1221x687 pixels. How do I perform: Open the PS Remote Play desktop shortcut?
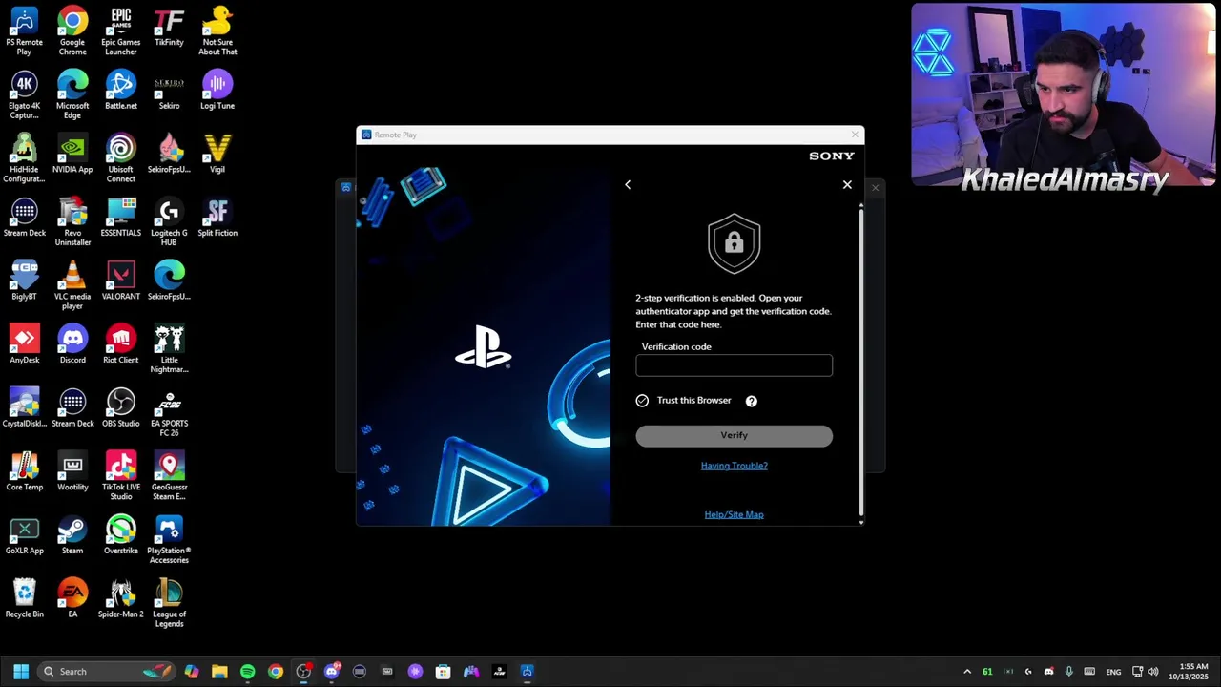pyautogui.click(x=24, y=31)
